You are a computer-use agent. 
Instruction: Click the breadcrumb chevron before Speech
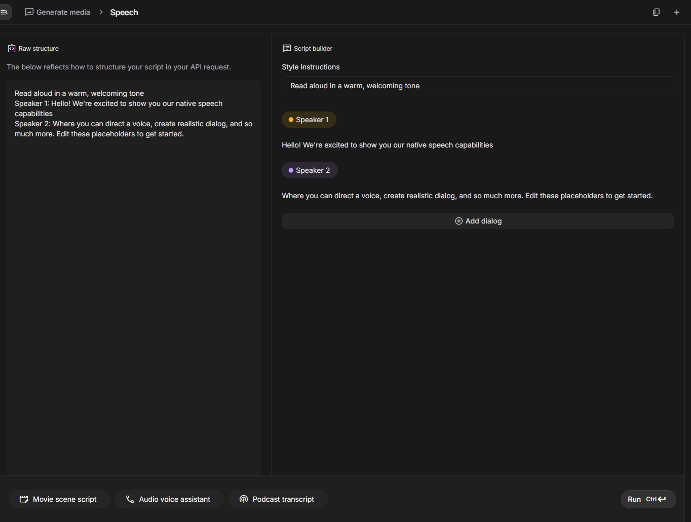101,12
